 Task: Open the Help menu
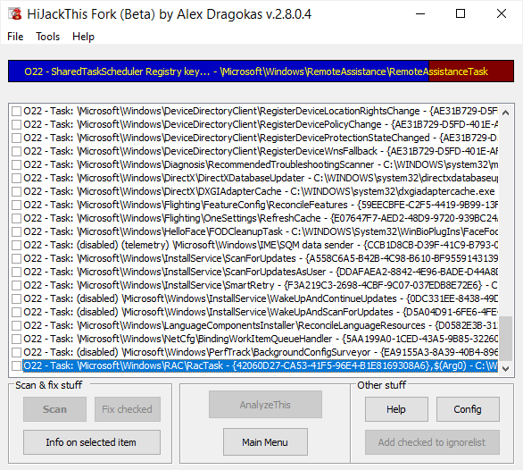click(x=83, y=37)
